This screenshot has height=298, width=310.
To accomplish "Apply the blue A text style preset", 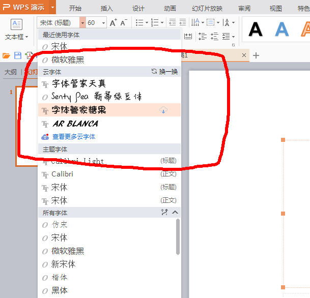I will click(x=281, y=29).
